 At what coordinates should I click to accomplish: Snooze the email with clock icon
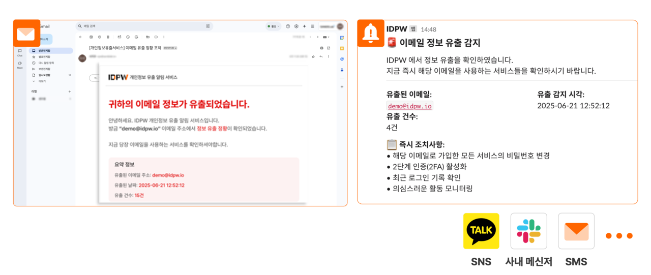(128, 37)
